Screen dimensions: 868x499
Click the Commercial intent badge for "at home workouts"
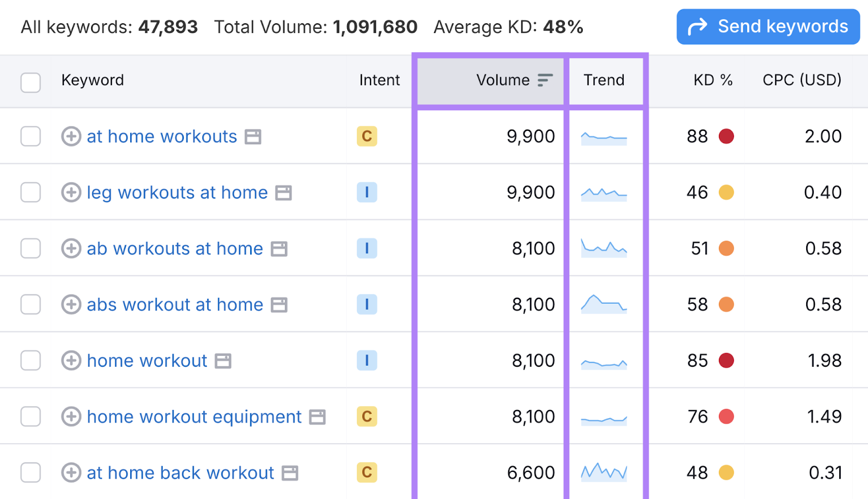367,136
